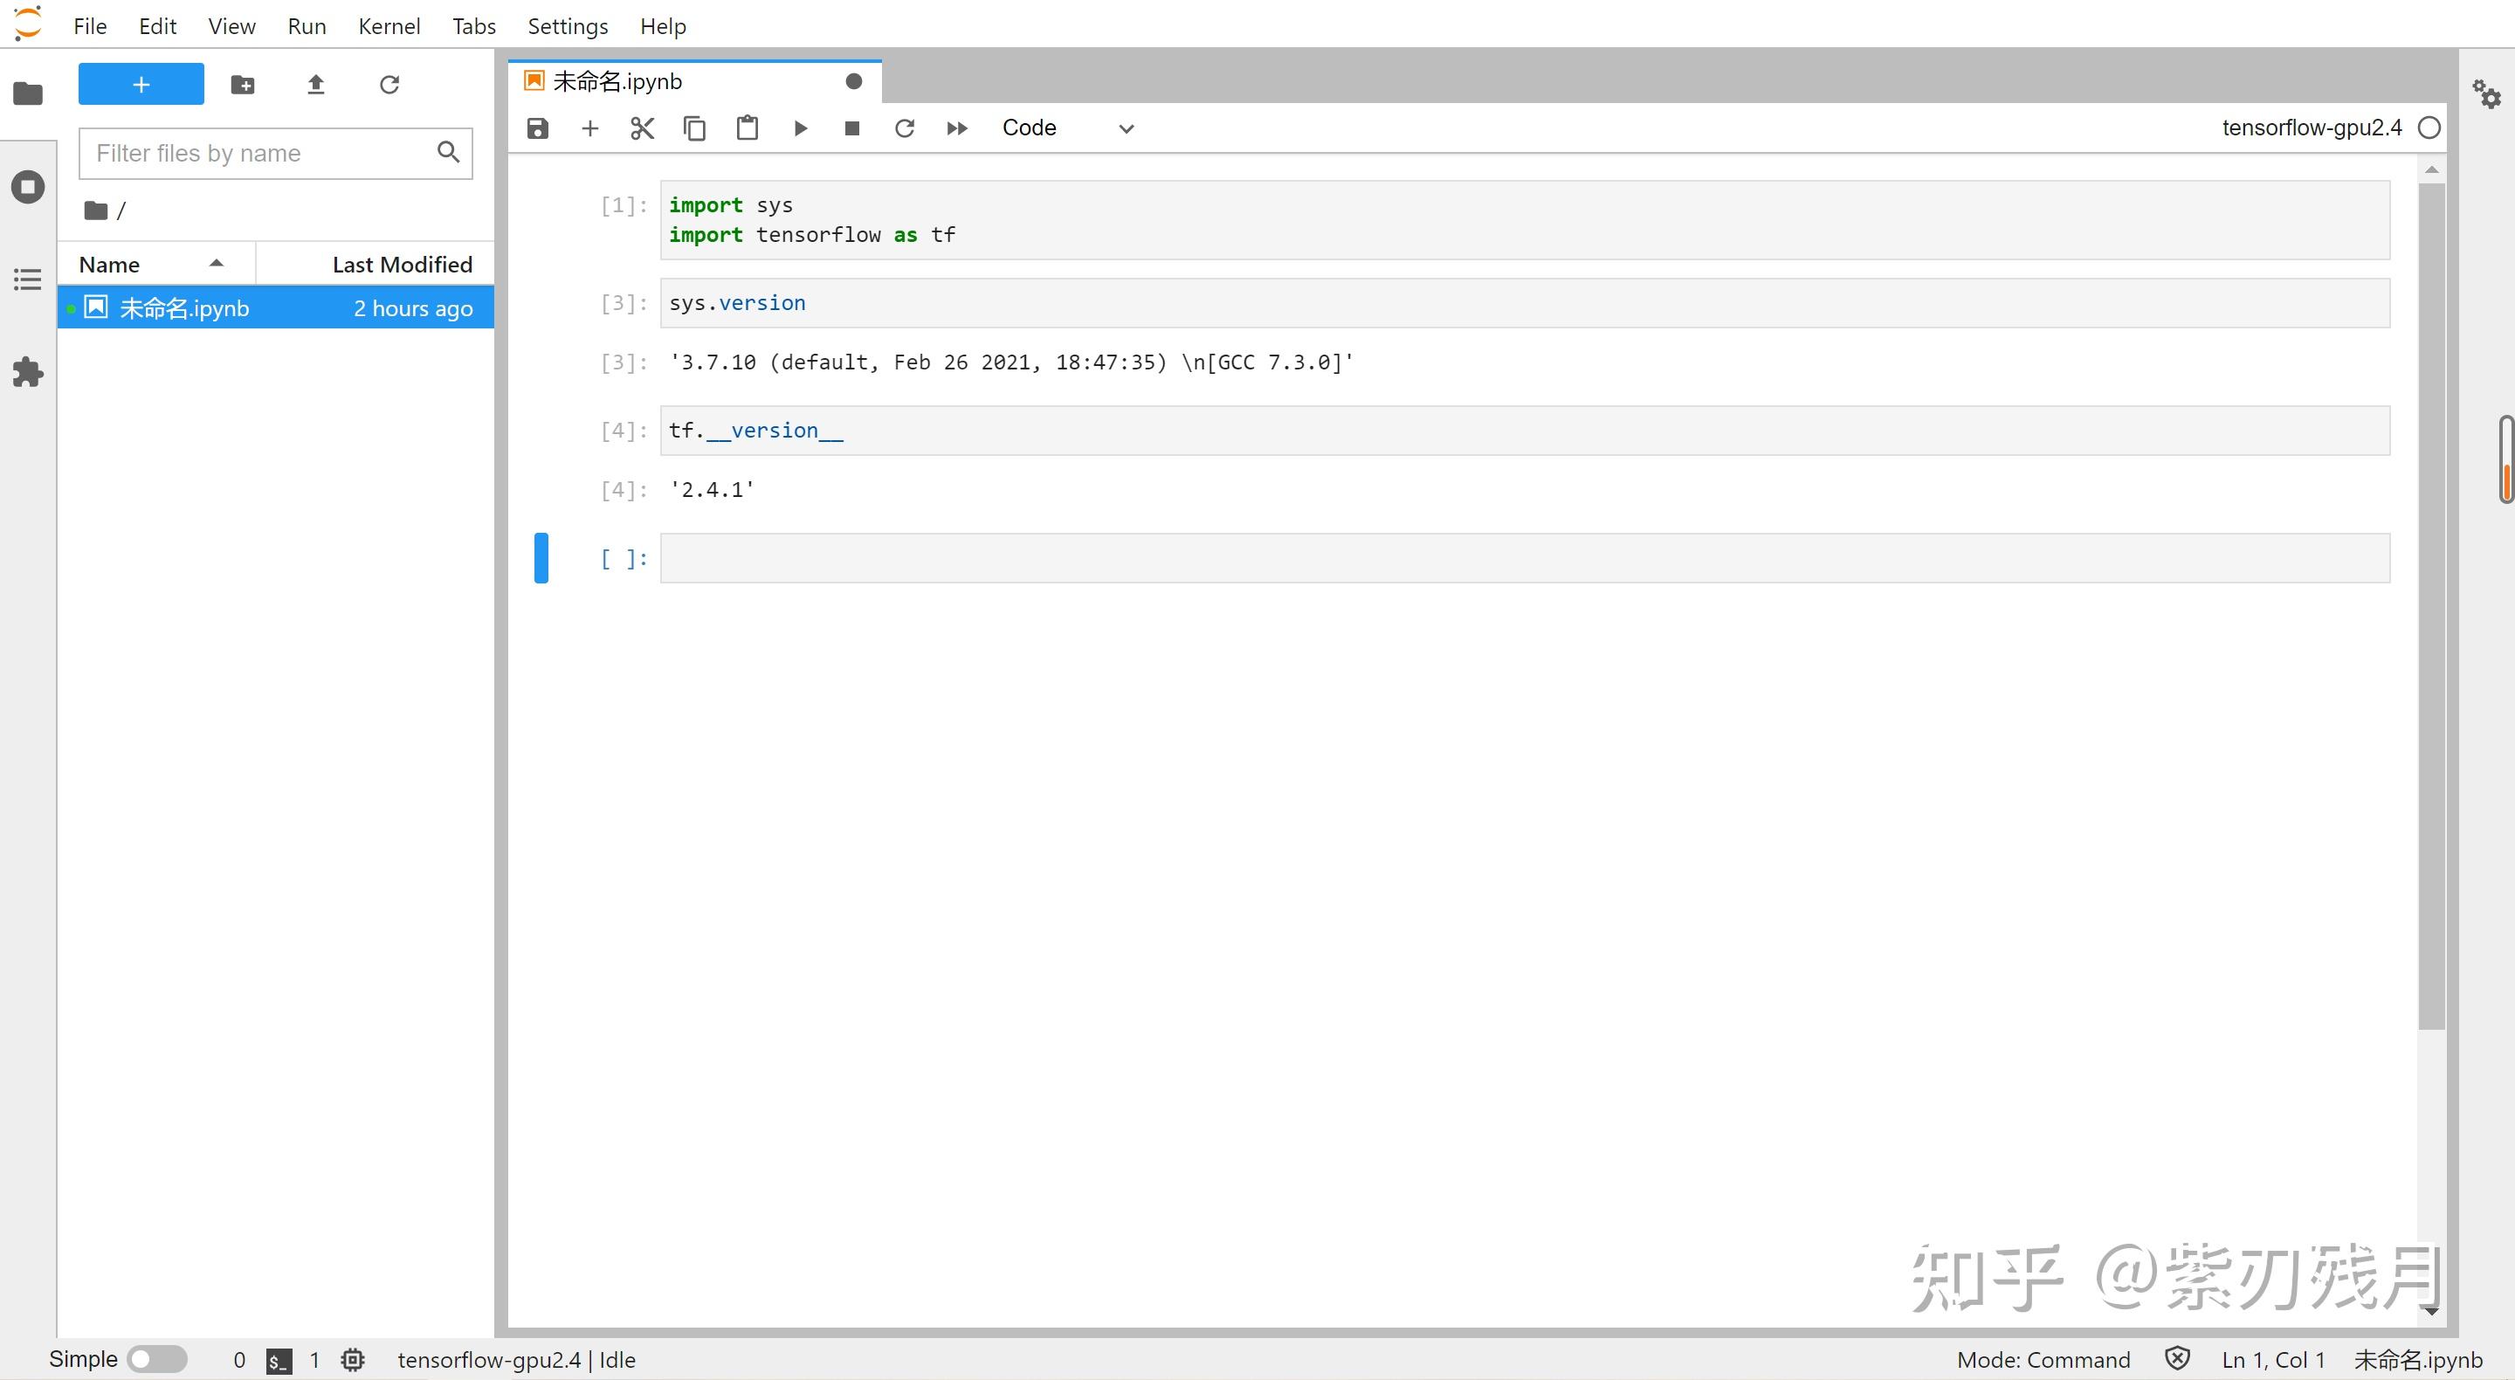This screenshot has width=2515, height=1380.
Task: Open the property inspector gears icon
Action: click(x=2485, y=93)
